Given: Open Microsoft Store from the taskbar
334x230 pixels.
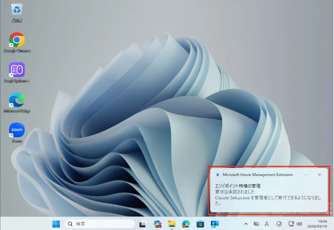Looking at the screenshot, I should [200, 224].
